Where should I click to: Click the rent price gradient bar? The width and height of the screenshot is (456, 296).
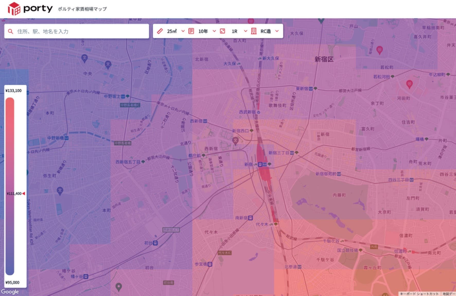coord(10,186)
